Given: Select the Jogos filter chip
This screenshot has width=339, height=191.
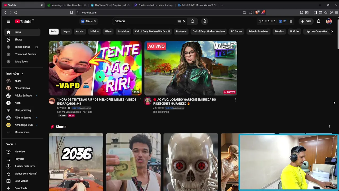Looking at the screenshot, I should pyautogui.click(x=66, y=31).
